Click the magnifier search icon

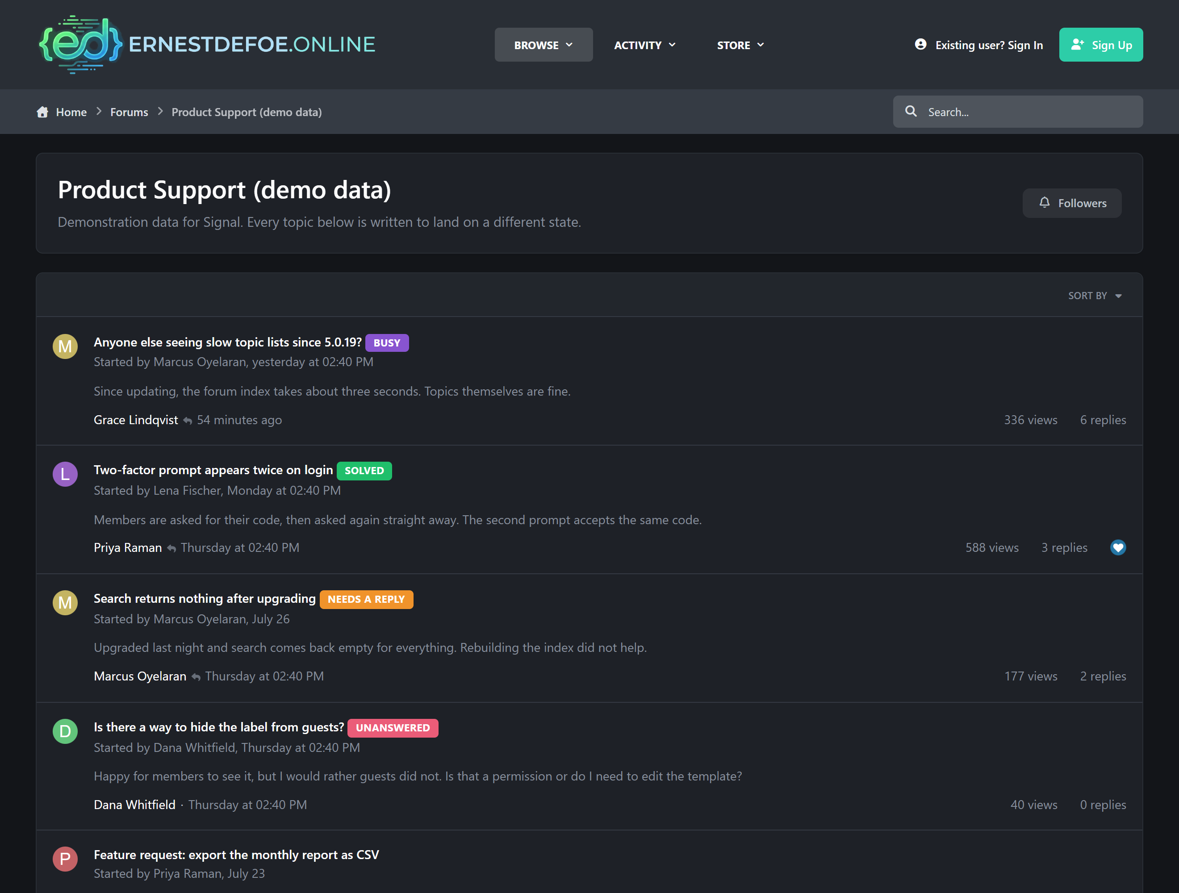pos(911,111)
